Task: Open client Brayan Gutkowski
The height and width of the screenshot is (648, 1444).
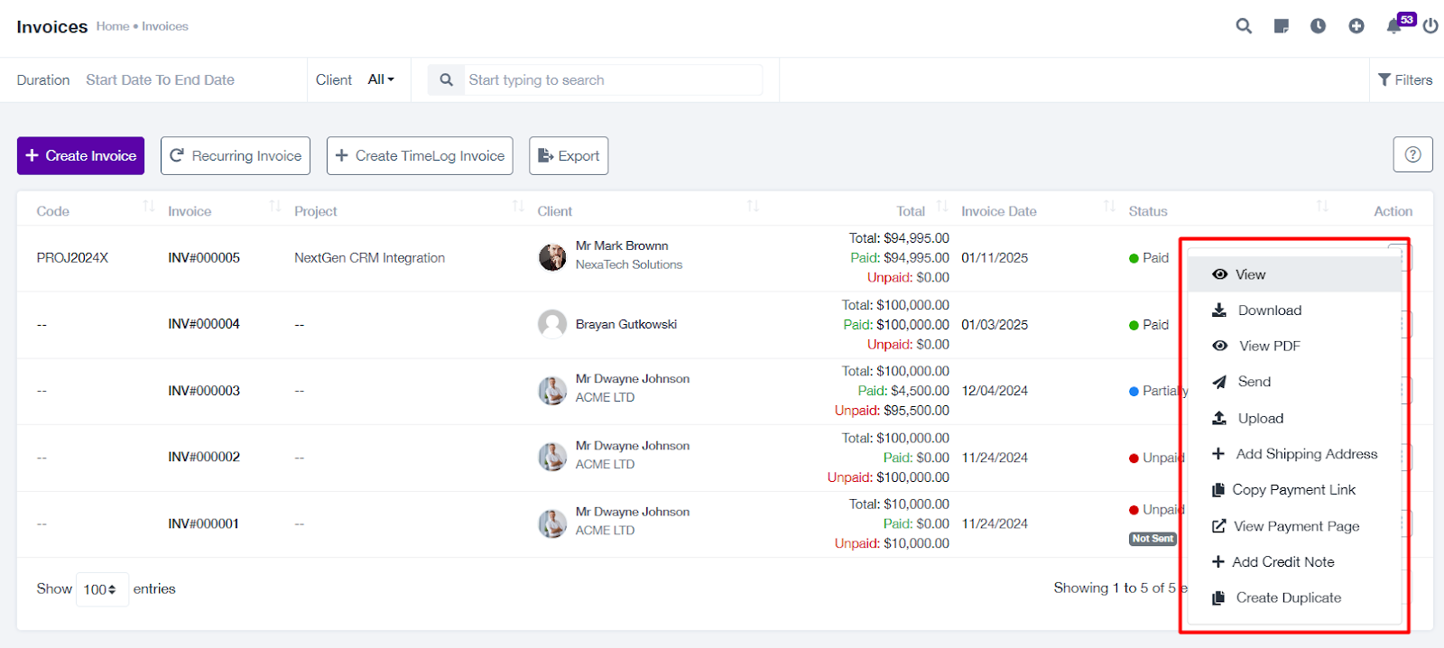Action: click(626, 324)
